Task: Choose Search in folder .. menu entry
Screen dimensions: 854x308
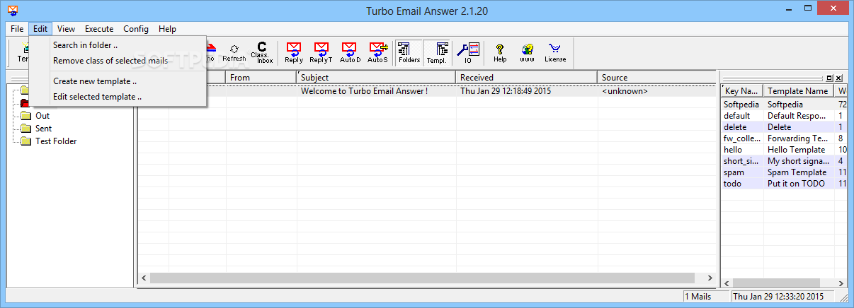Action: click(x=118, y=45)
